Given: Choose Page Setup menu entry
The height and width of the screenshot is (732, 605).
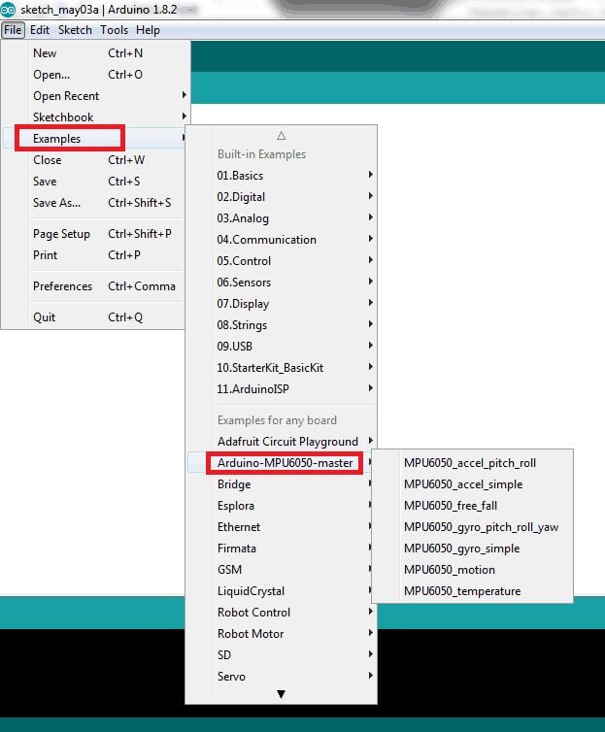Looking at the screenshot, I should pos(61,234).
